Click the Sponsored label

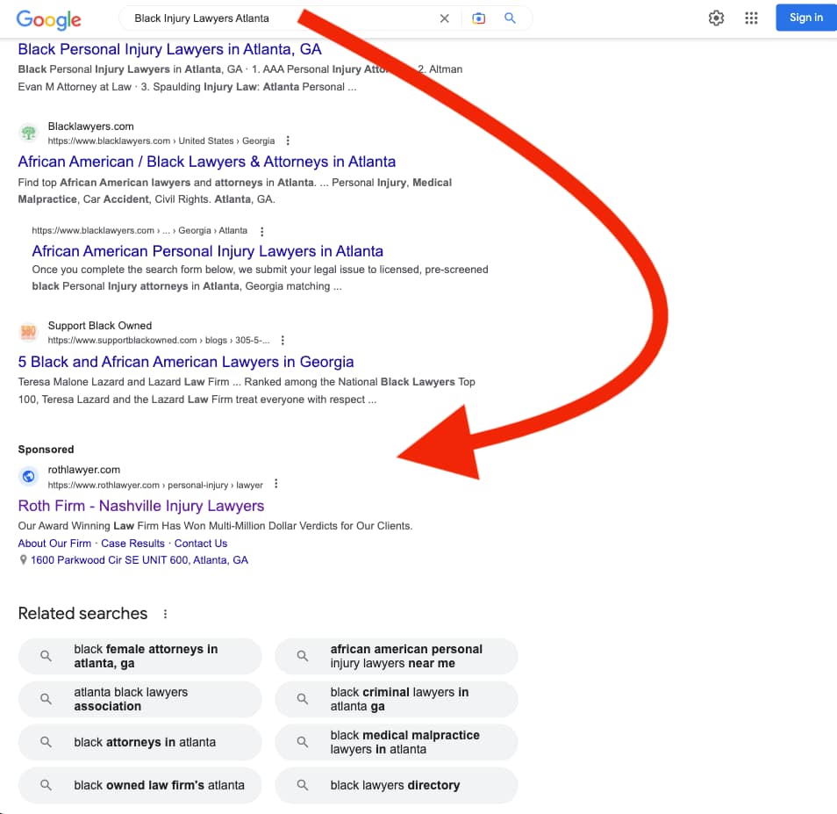pyautogui.click(x=46, y=450)
